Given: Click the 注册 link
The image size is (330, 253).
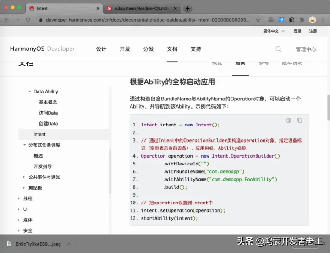Looking at the screenshot, I should point(313,31).
